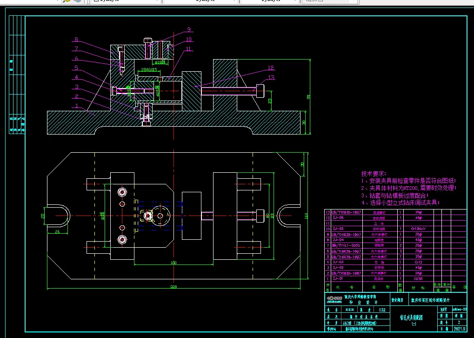
Task: Select part balloon label 1 on base plate
Action: pos(76,106)
